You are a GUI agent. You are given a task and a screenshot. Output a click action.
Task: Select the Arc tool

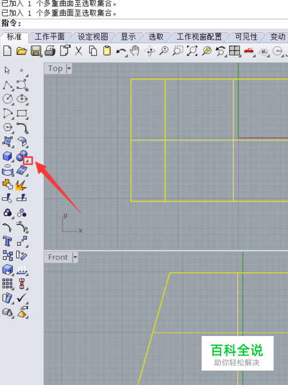pos(8,113)
